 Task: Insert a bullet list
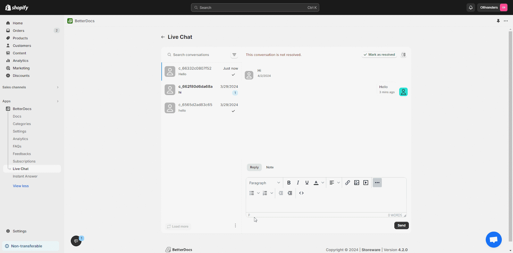pos(252,193)
